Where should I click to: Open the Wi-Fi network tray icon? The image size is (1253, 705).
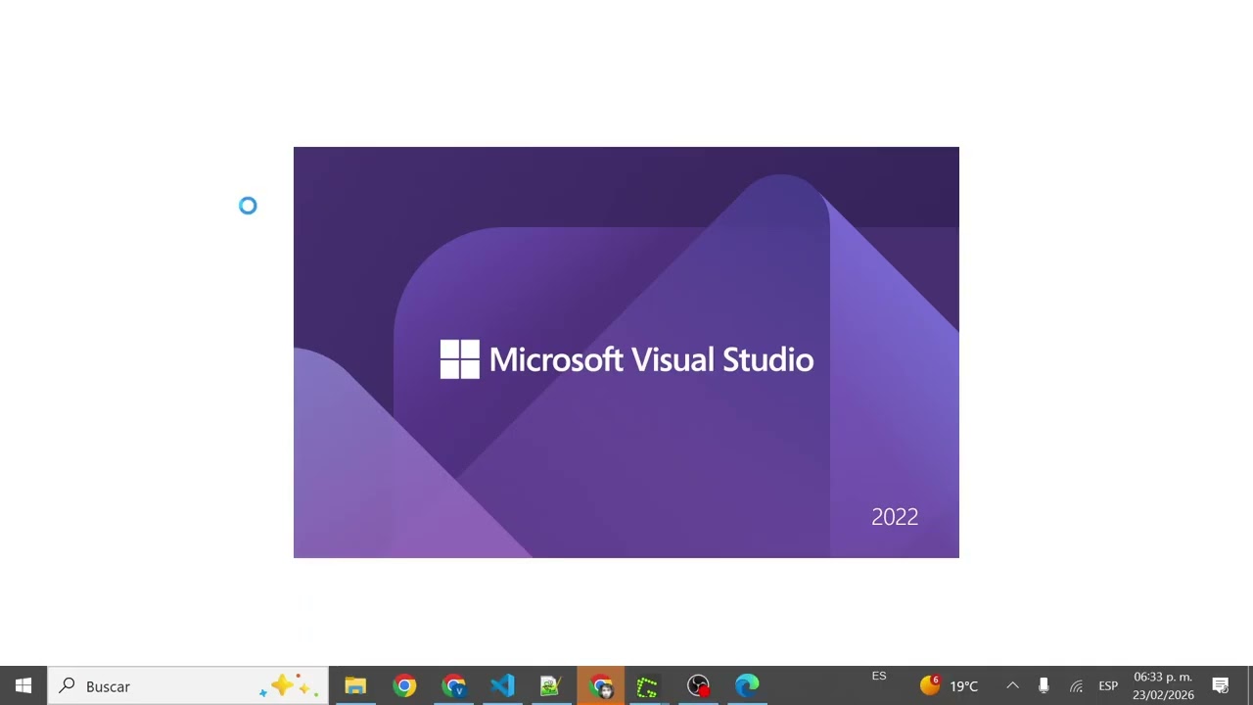coord(1076,685)
